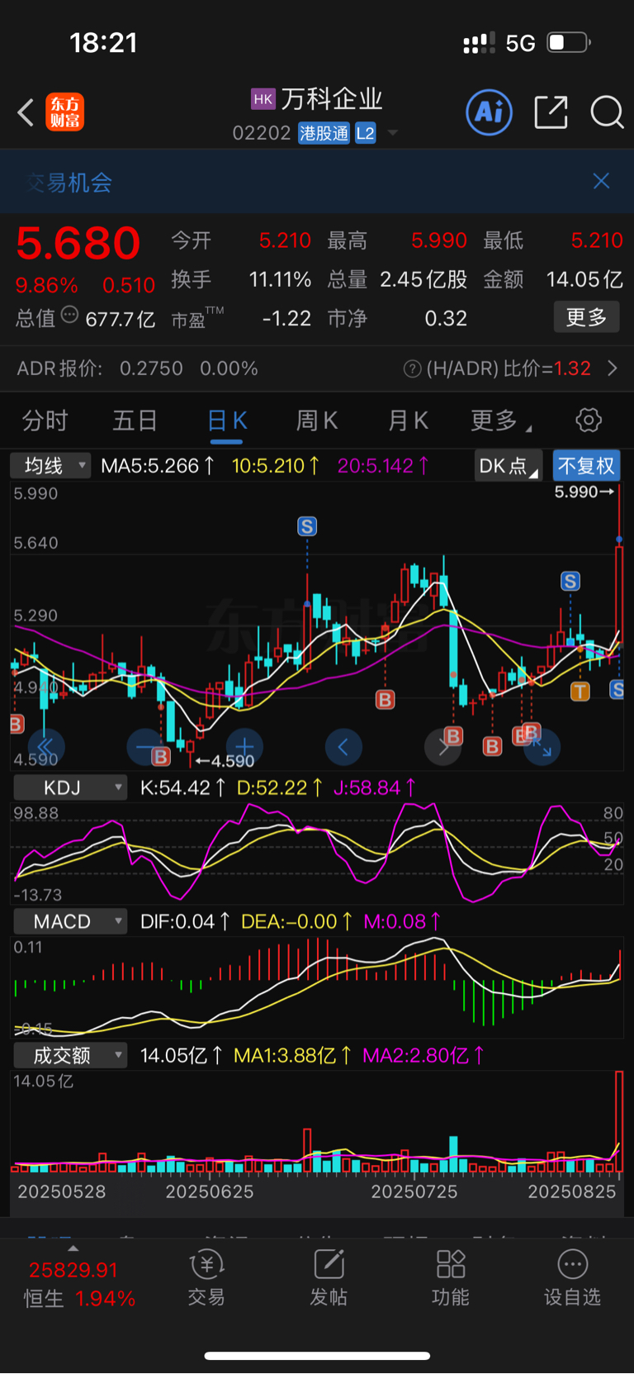Open the Ai assistant icon

(x=490, y=112)
